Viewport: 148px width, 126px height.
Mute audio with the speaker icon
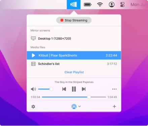point(33,89)
